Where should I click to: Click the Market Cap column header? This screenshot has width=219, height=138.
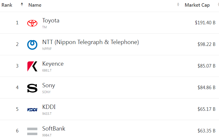point(197,5)
